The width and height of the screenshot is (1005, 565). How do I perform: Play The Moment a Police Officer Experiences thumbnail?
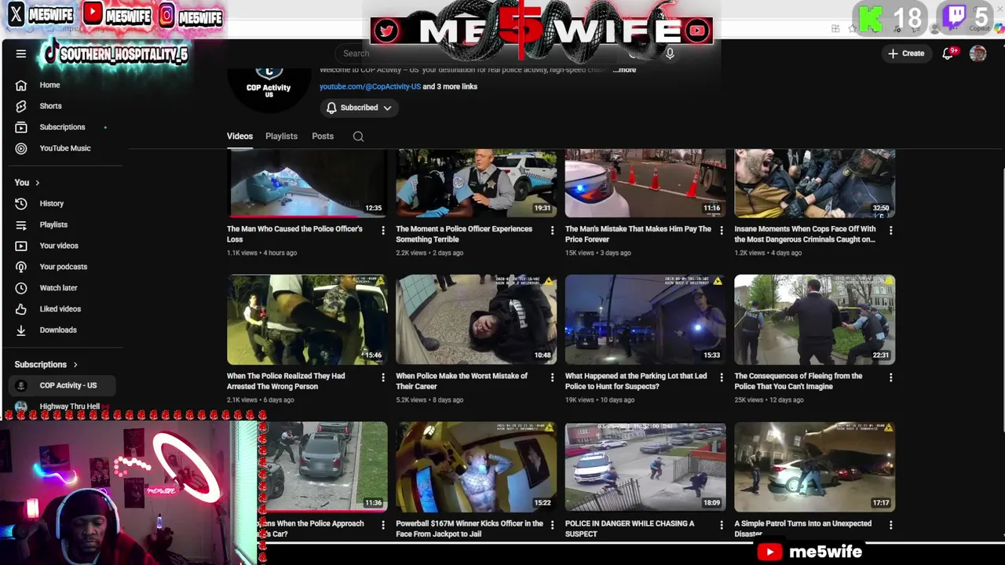point(476,183)
